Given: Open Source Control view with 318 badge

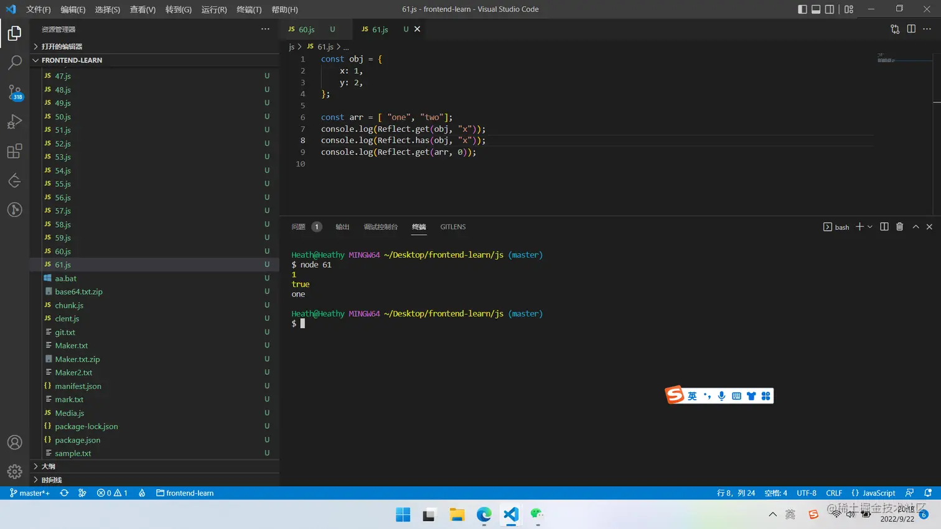Looking at the screenshot, I should (x=14, y=92).
